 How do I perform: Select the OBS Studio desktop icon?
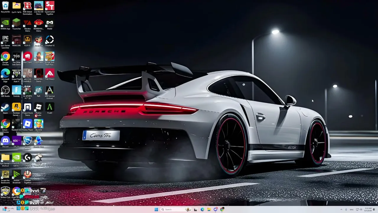point(5,92)
